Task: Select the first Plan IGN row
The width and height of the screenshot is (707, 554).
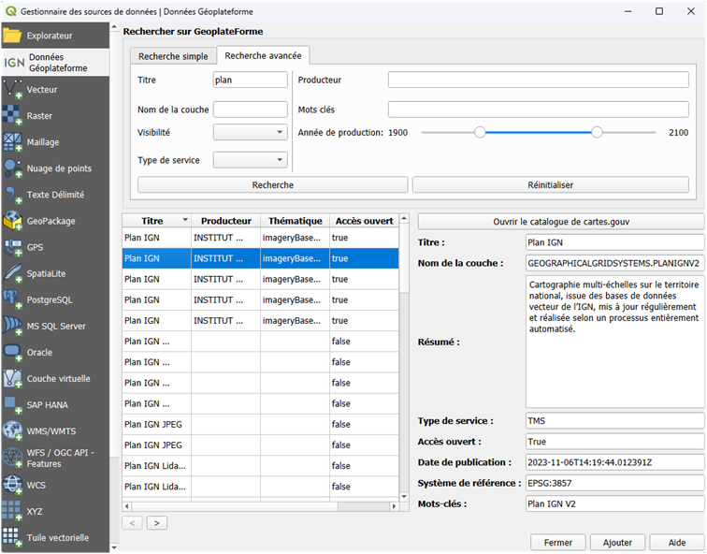Action: 260,238
